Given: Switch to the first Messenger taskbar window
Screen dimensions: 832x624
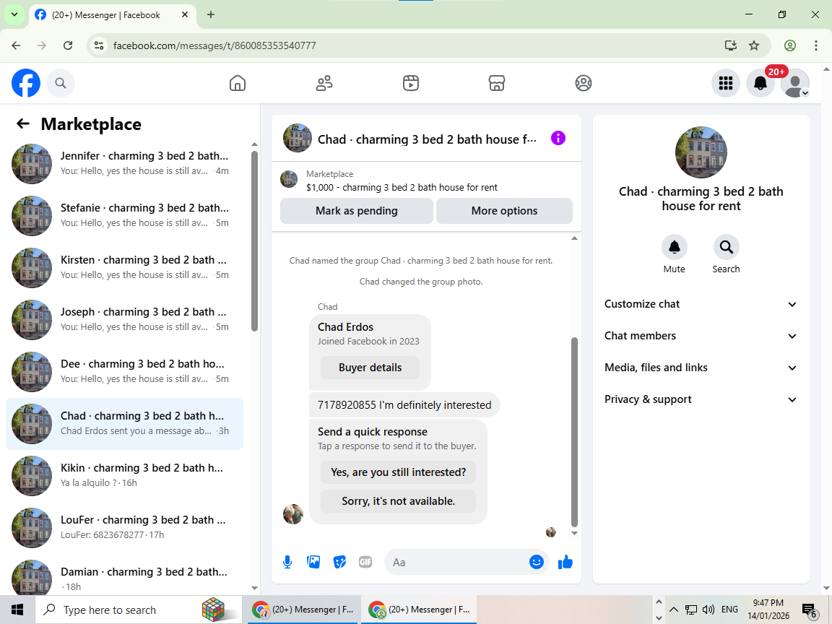Looking at the screenshot, I should point(303,609).
